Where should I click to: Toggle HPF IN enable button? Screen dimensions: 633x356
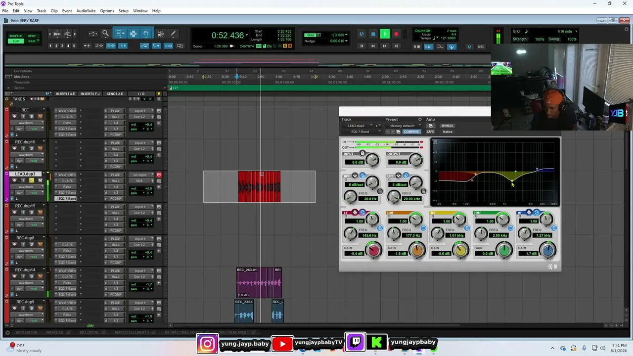(380, 191)
